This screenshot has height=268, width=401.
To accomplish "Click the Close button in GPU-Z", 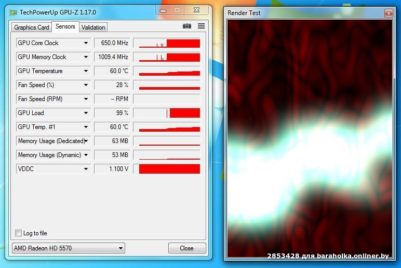I will coord(187,248).
